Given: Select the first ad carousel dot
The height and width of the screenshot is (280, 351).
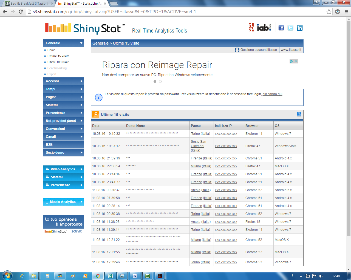Looking at the screenshot, I should [155, 81].
